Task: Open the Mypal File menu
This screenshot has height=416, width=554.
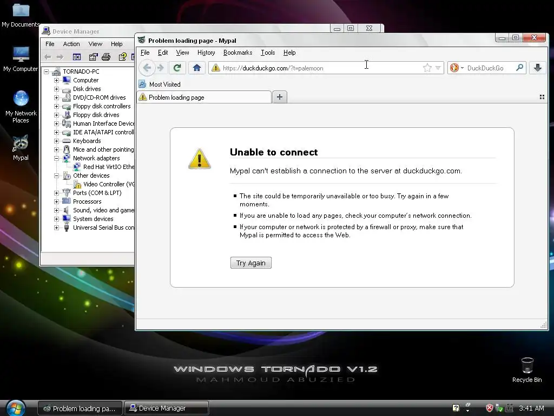Action: [145, 53]
